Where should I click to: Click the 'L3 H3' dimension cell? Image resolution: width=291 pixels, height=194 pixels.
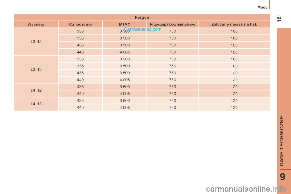[36, 69]
